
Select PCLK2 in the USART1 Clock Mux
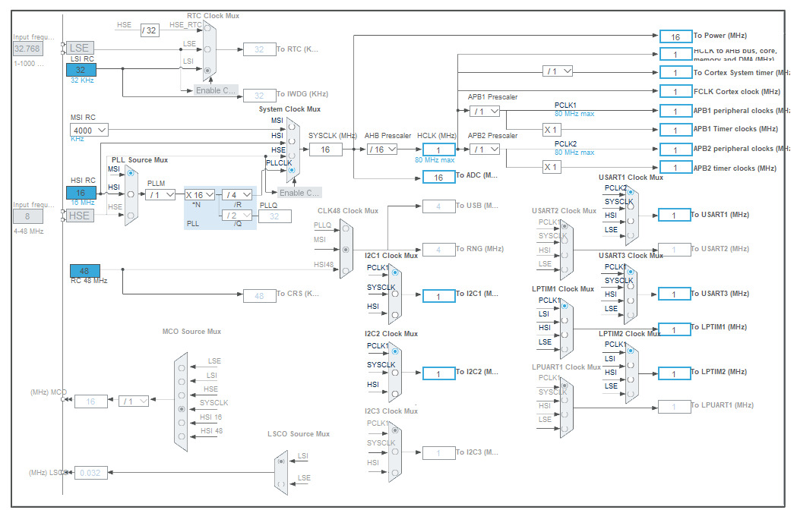coord(631,192)
